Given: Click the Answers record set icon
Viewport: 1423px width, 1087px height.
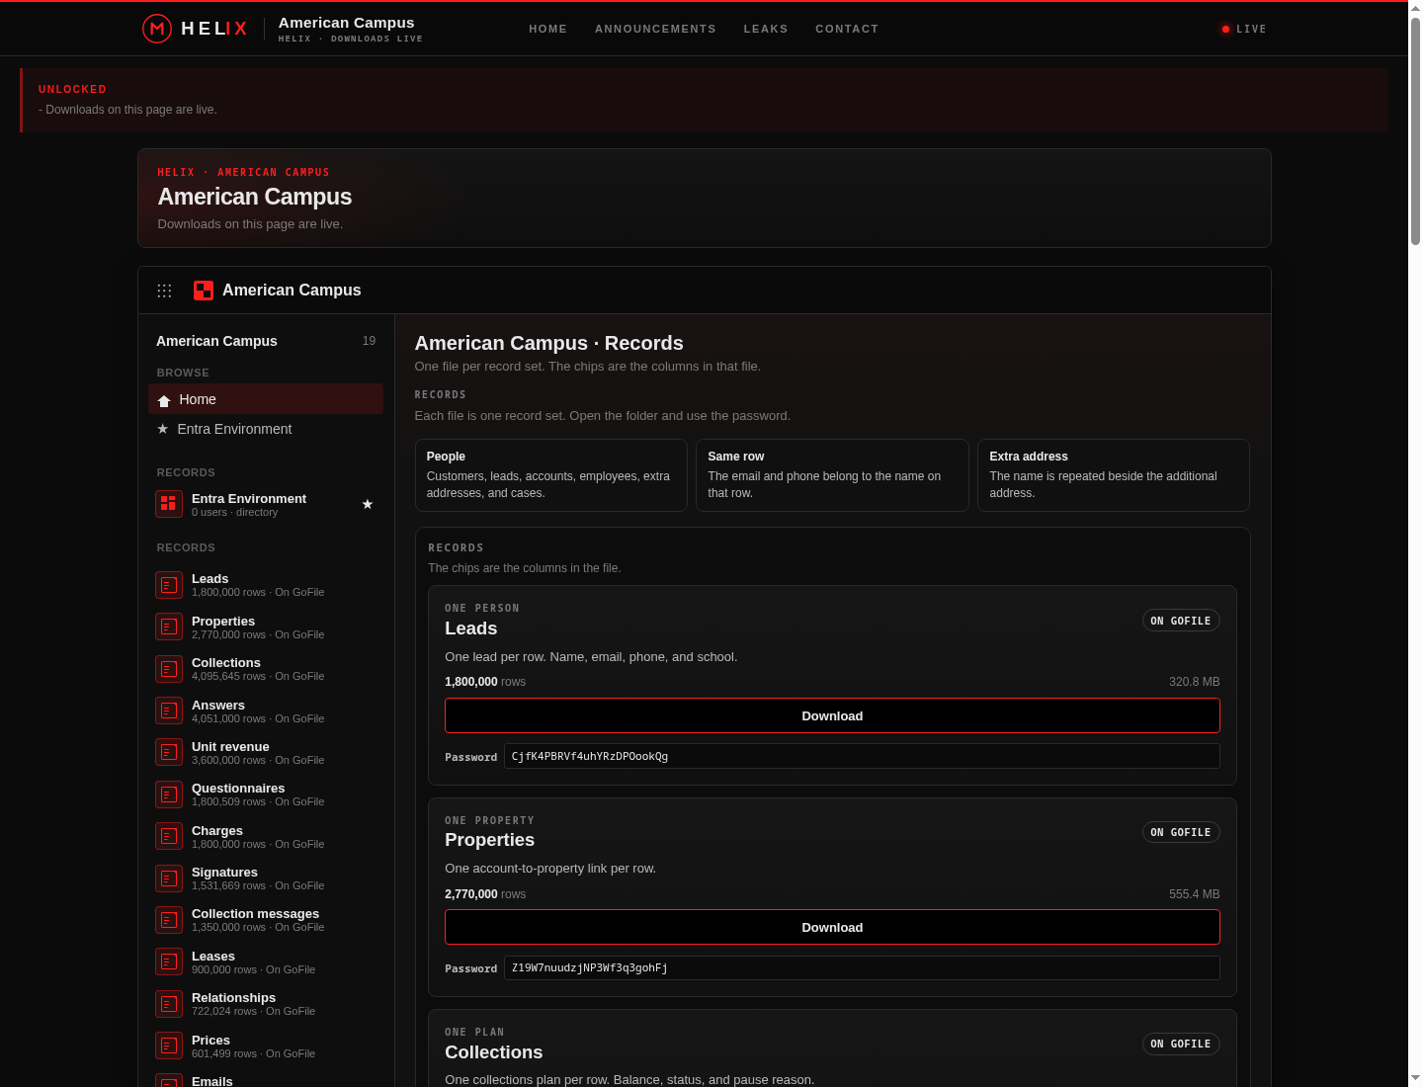Looking at the screenshot, I should click(x=169, y=711).
